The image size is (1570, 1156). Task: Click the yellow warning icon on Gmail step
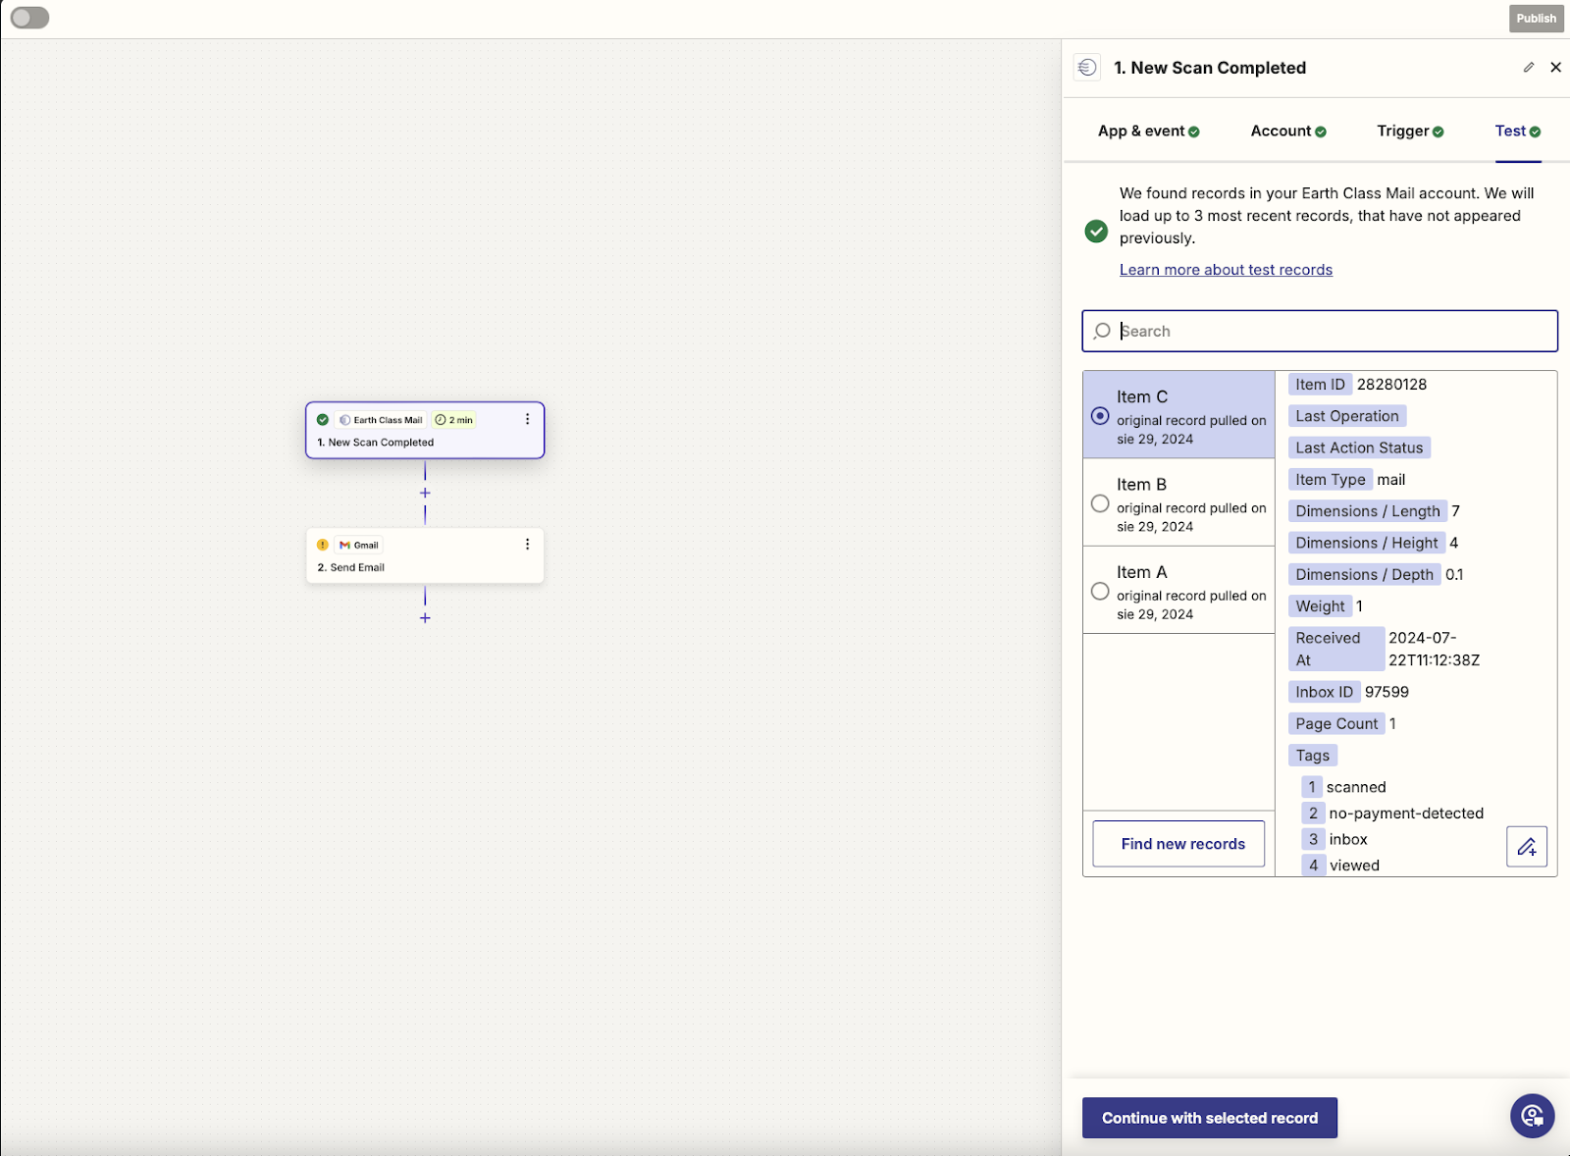(x=323, y=545)
